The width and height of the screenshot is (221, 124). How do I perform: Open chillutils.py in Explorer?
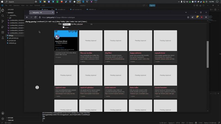point(12,43)
